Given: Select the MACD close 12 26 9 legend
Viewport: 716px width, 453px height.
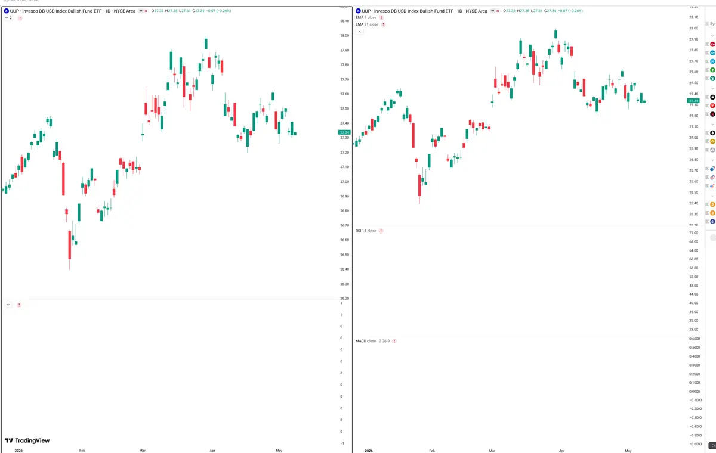Looking at the screenshot, I should click(x=372, y=341).
